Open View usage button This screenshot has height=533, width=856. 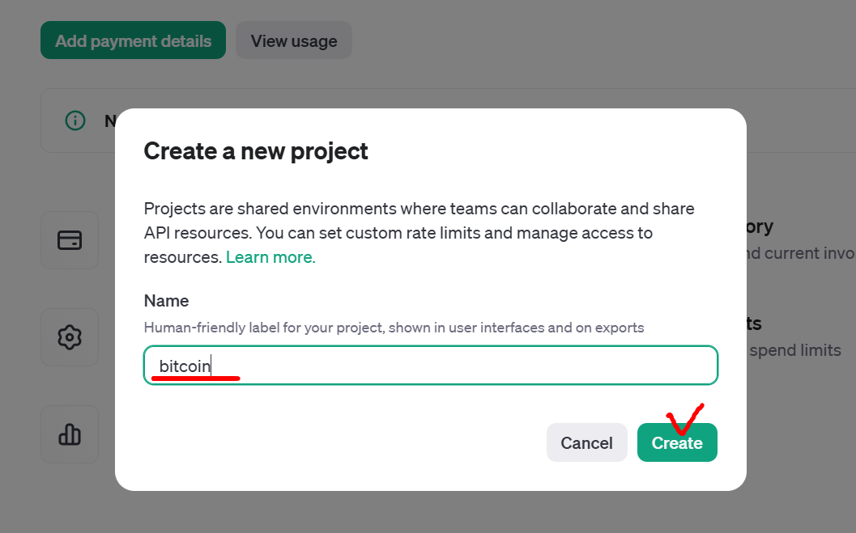(294, 40)
